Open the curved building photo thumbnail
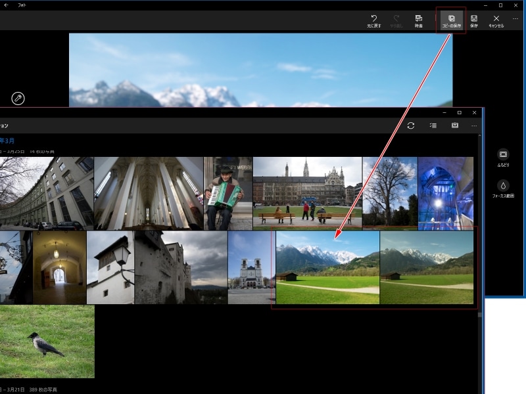 point(46,193)
